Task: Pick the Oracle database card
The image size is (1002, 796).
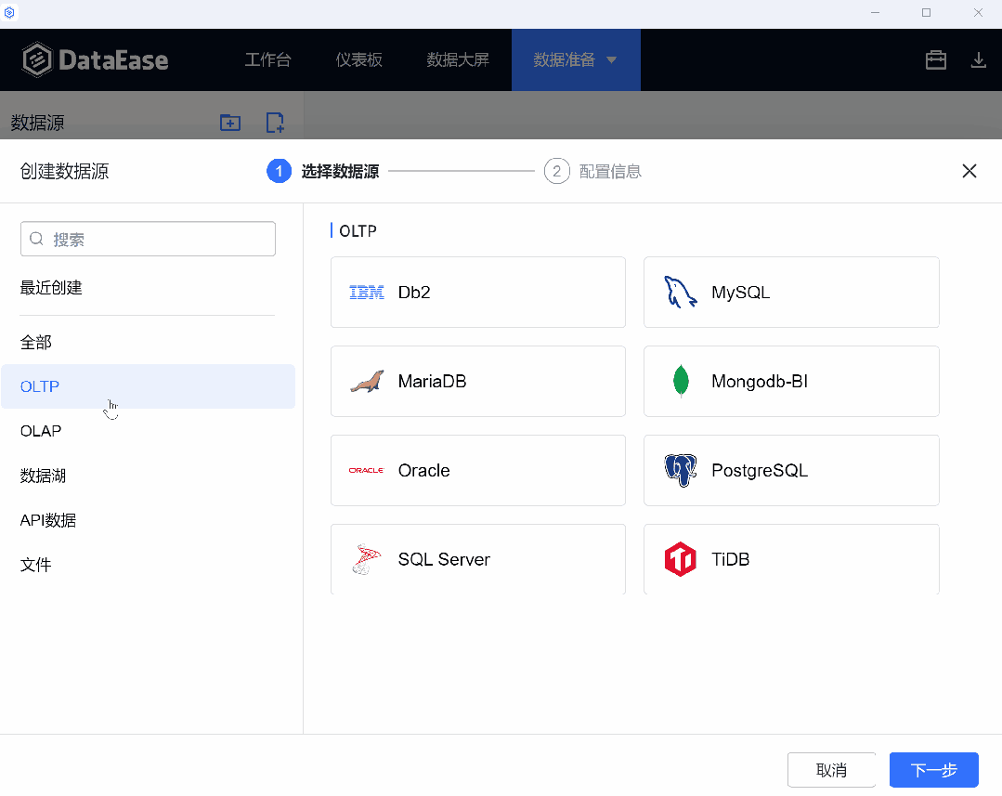Action: [477, 470]
